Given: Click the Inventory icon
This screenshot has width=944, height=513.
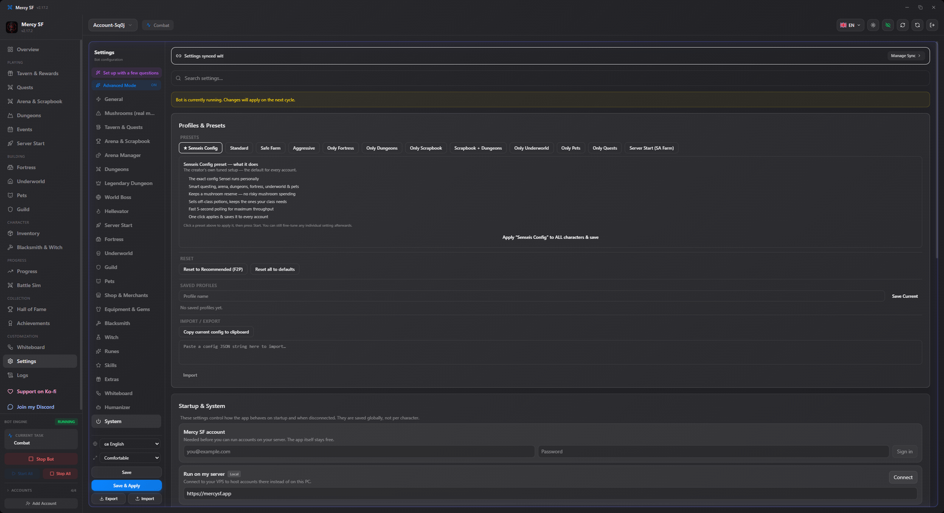Looking at the screenshot, I should 10,234.
